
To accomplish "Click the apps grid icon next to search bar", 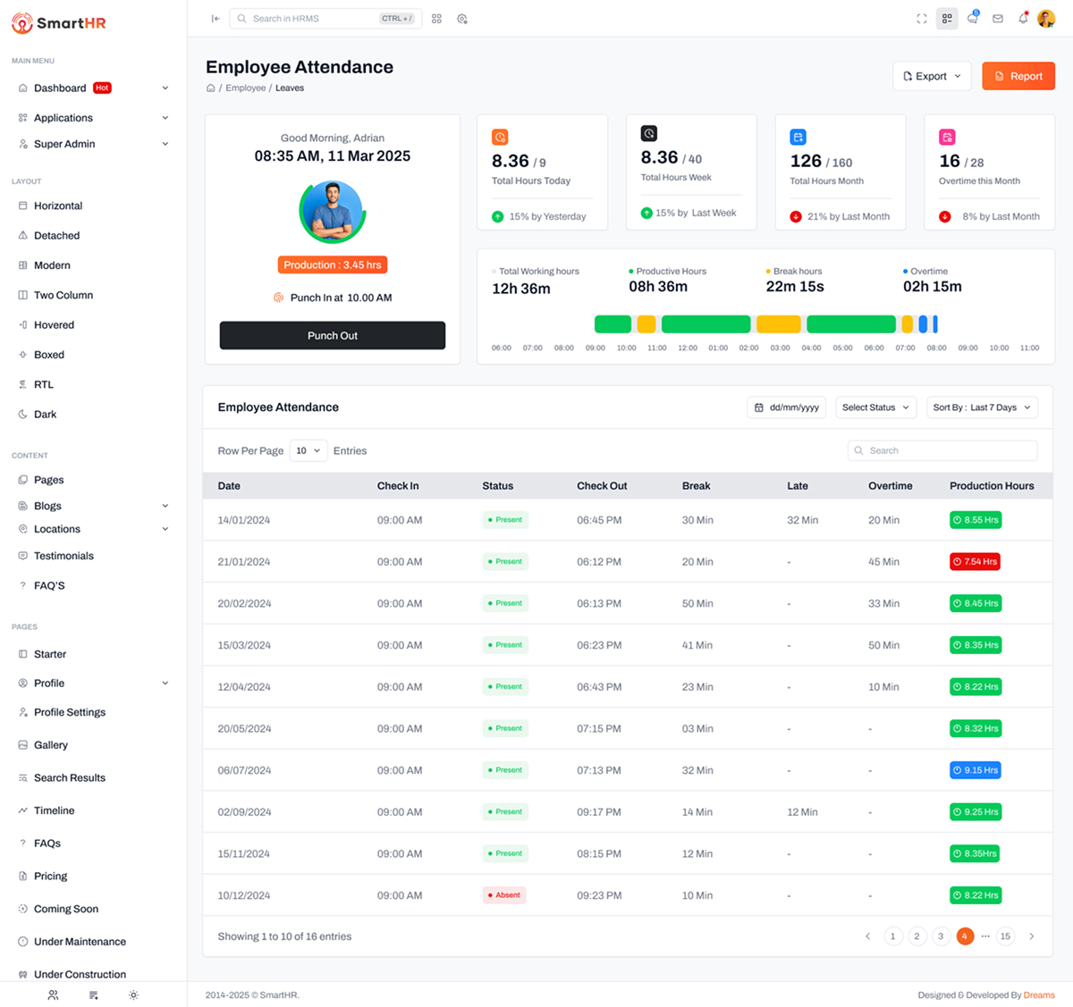I will 436,18.
